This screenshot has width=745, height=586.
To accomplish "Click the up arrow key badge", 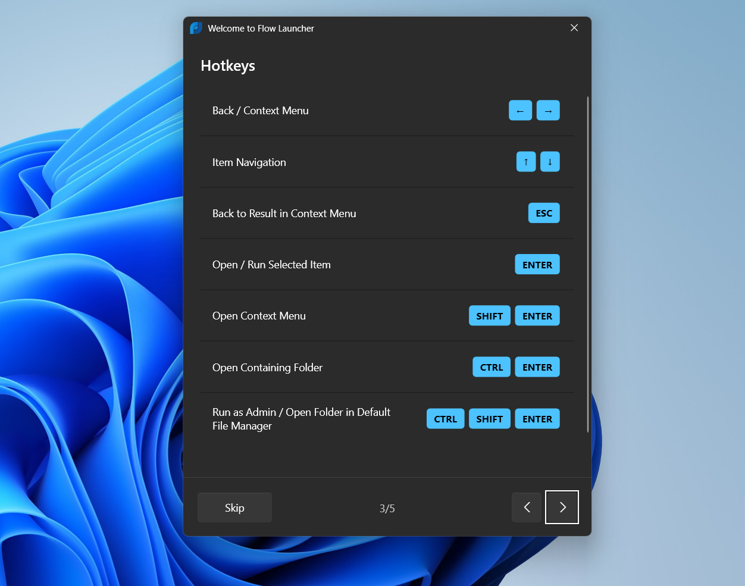I will click(x=526, y=162).
